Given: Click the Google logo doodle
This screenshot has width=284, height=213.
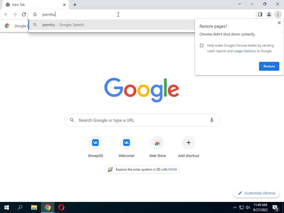Looking at the screenshot, I should click(x=142, y=90).
